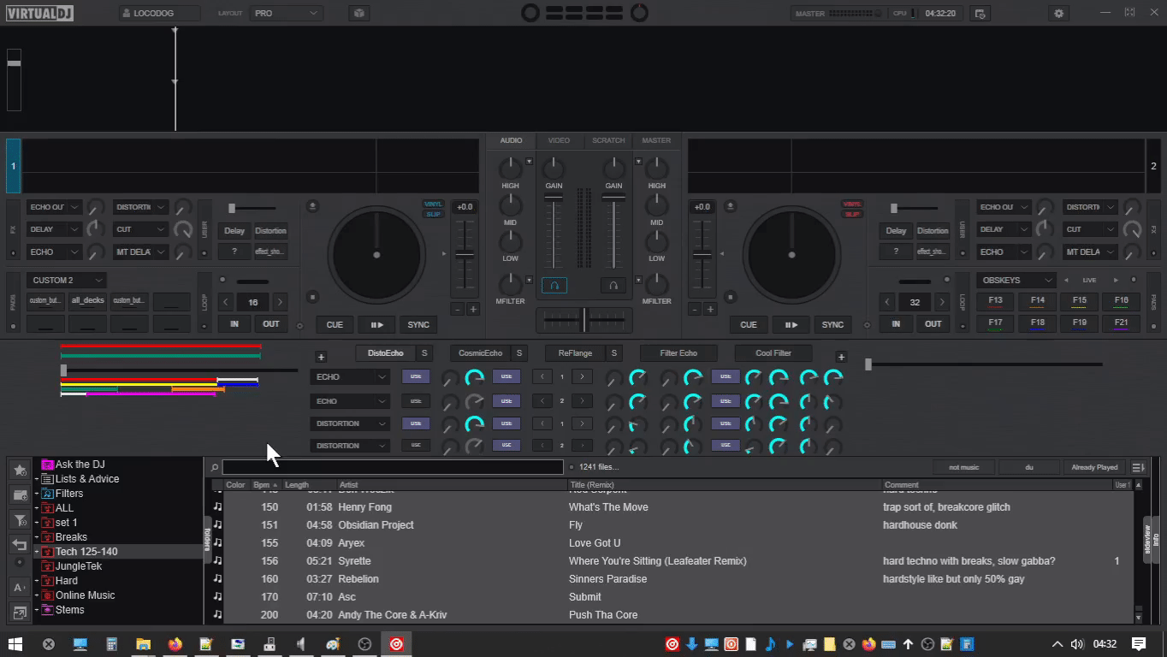The height and width of the screenshot is (657, 1167).
Task: Open the notification center icon
Action: click(x=1139, y=644)
